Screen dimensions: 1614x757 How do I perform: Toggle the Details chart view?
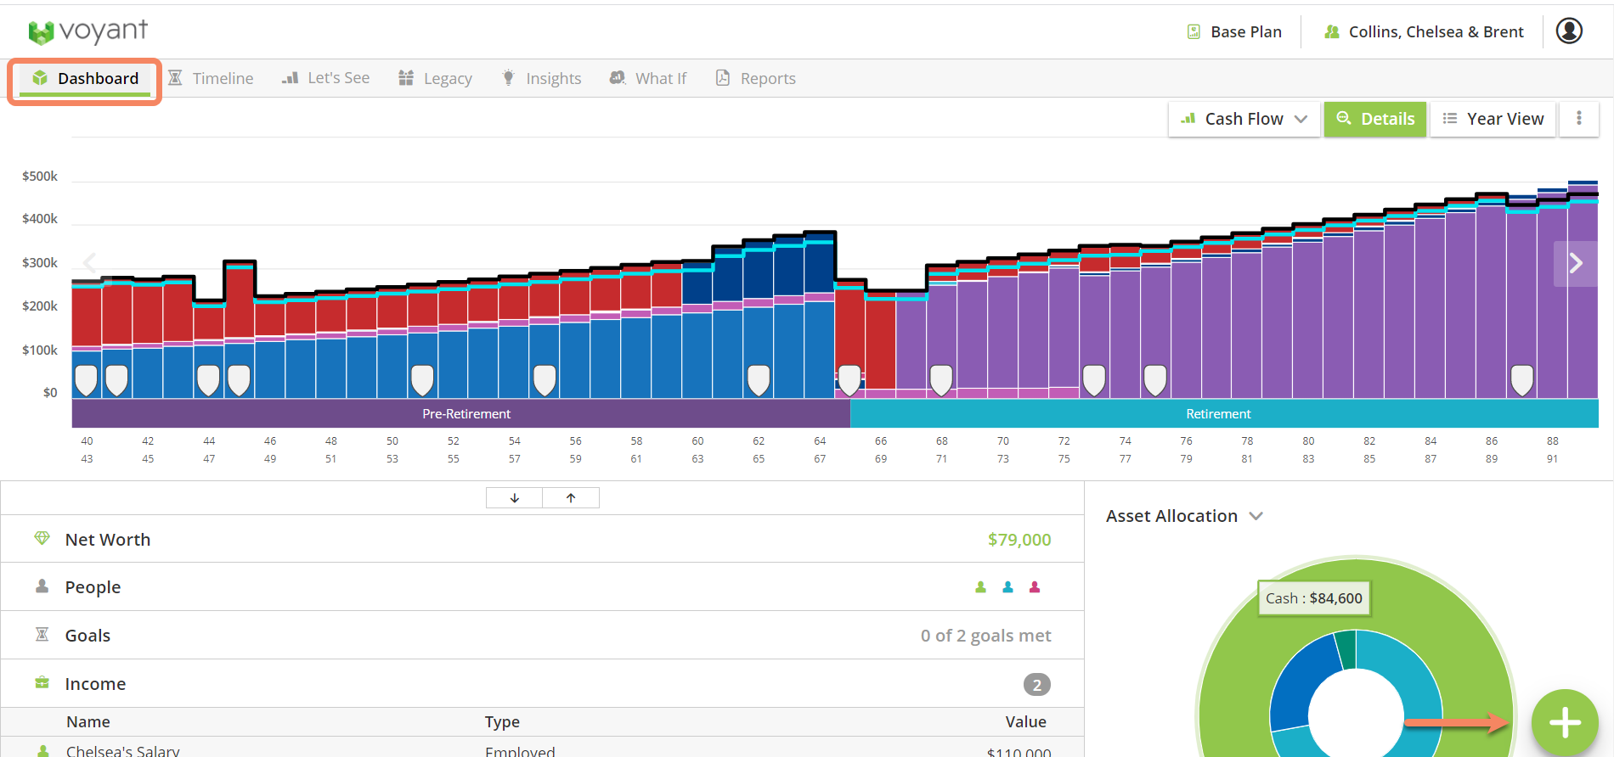[x=1374, y=119]
